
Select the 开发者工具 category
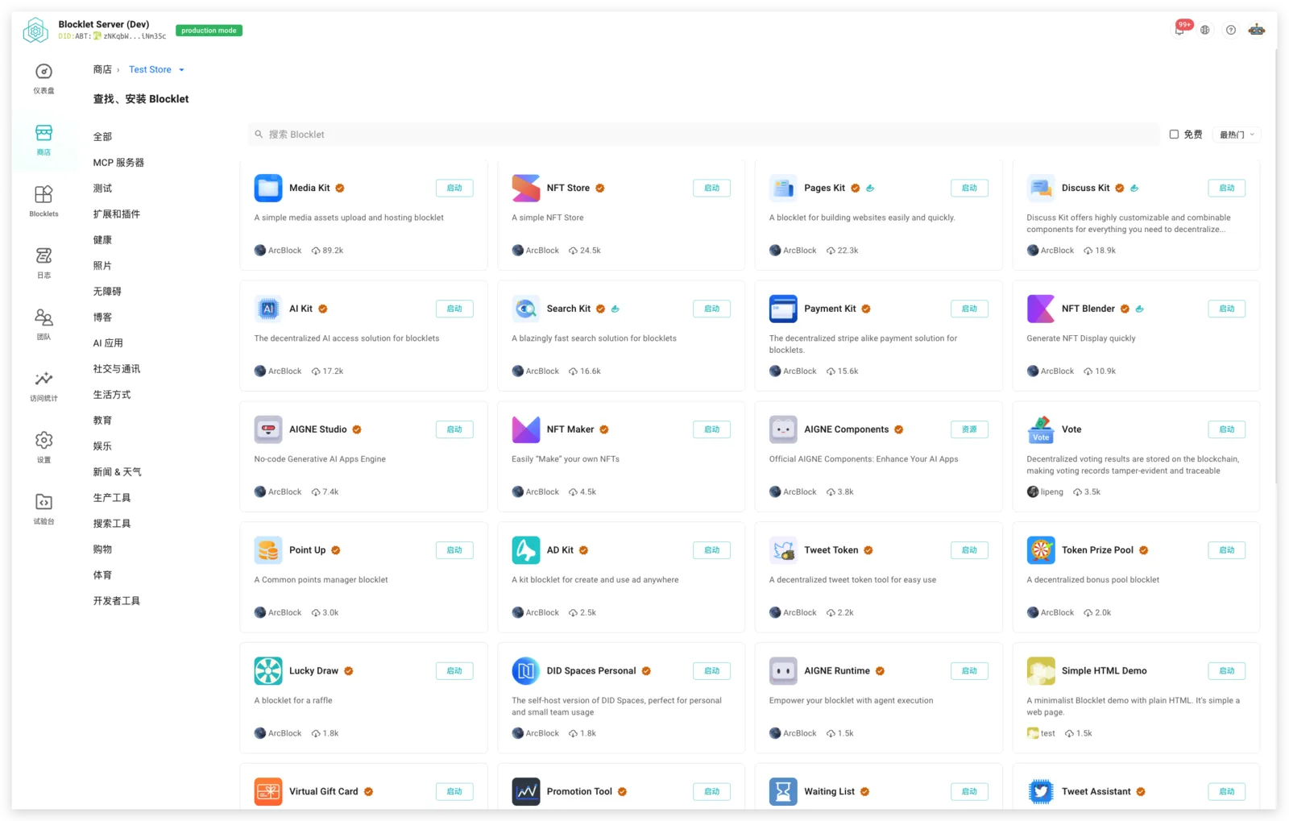[x=117, y=601]
